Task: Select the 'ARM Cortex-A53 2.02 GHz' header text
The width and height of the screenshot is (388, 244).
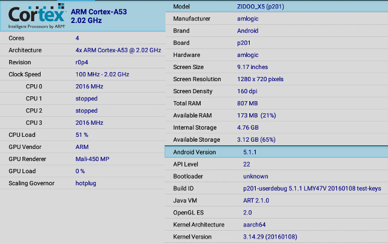Action: point(99,16)
